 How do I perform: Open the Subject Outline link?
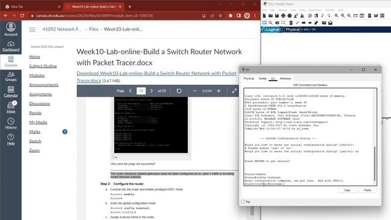pyautogui.click(x=43, y=66)
